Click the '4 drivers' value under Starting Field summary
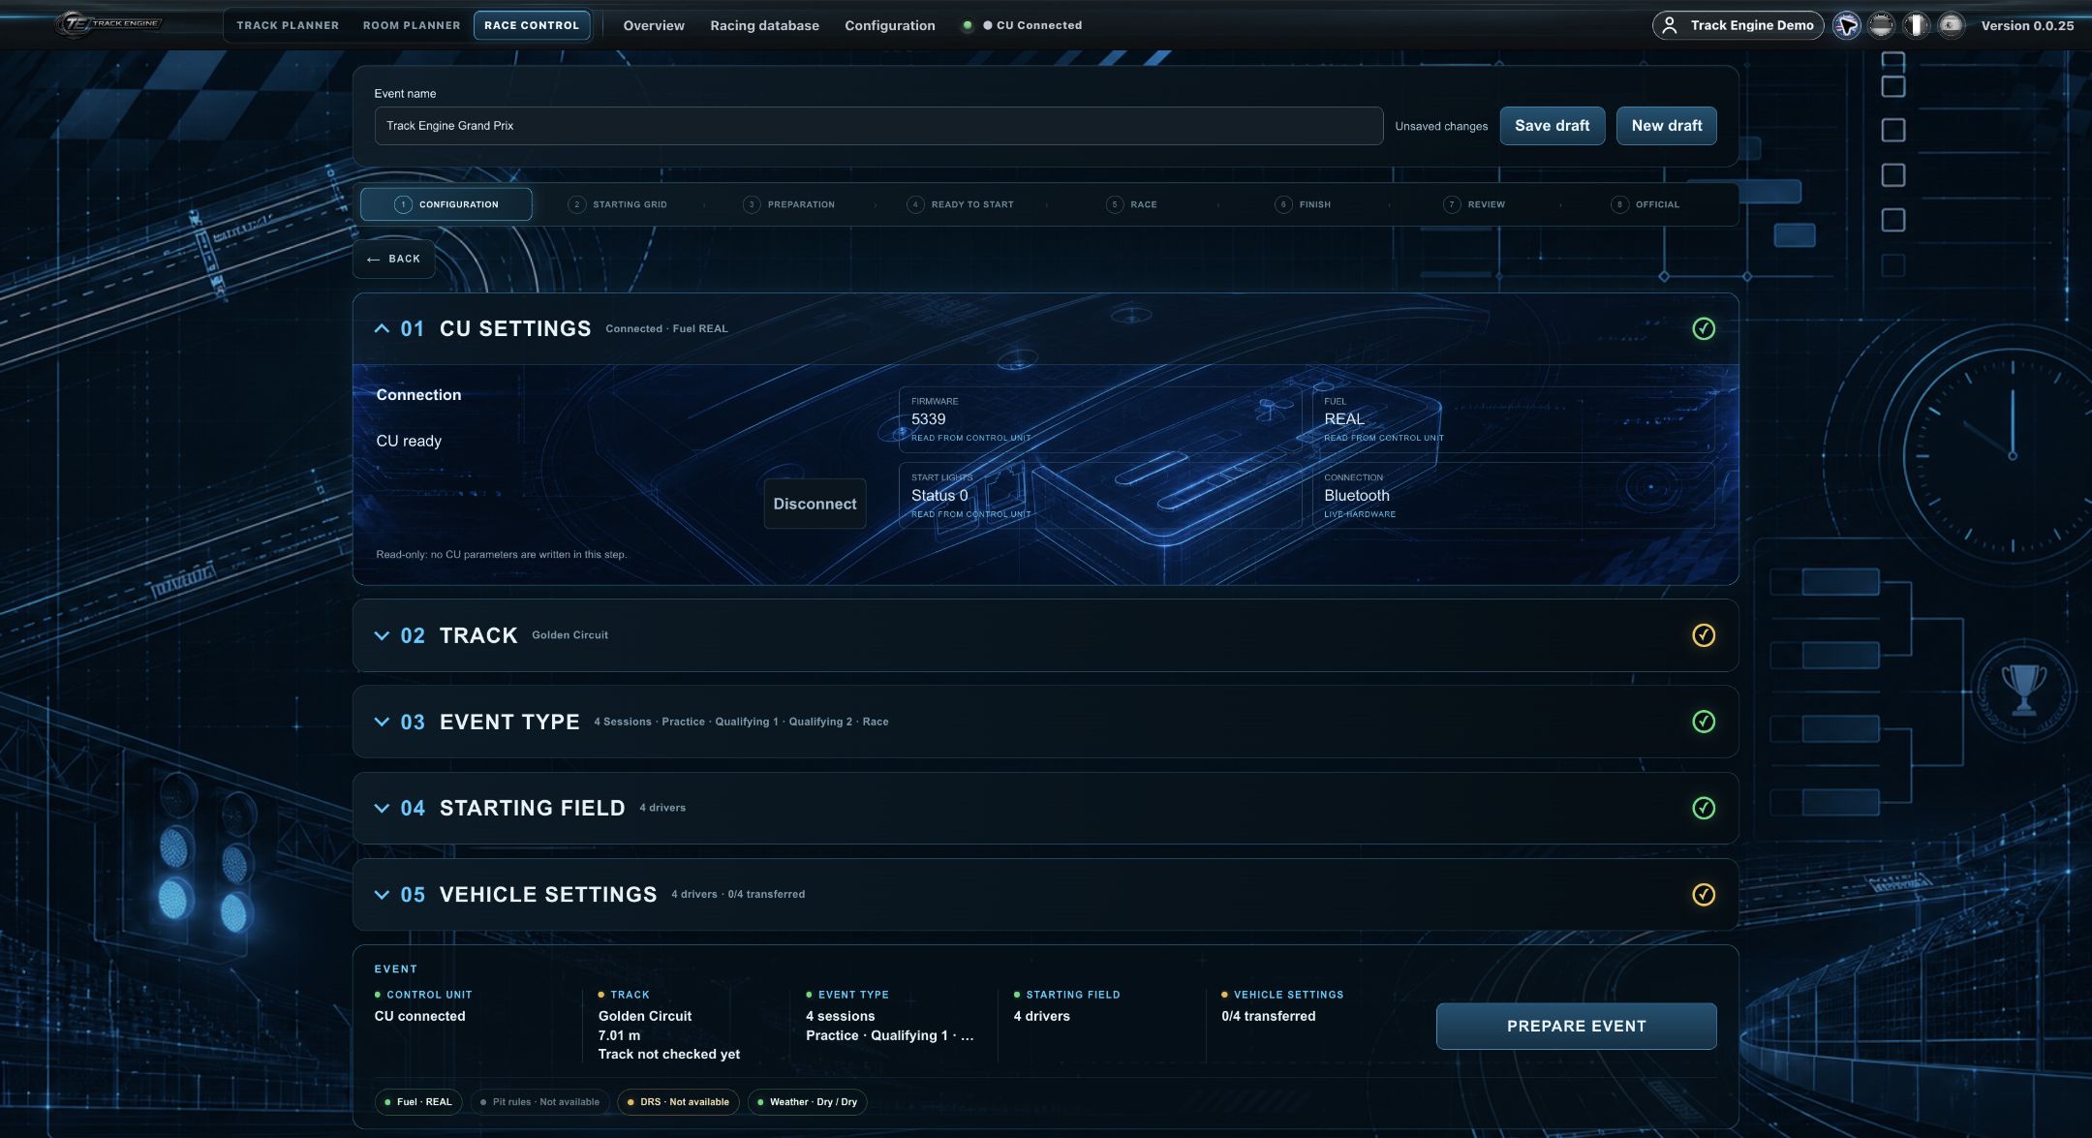The height and width of the screenshot is (1138, 2092). (1041, 1016)
